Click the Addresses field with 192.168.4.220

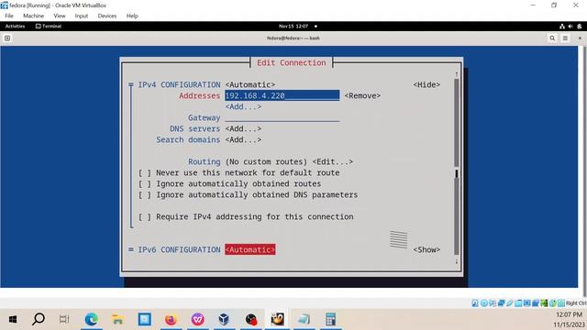point(282,95)
